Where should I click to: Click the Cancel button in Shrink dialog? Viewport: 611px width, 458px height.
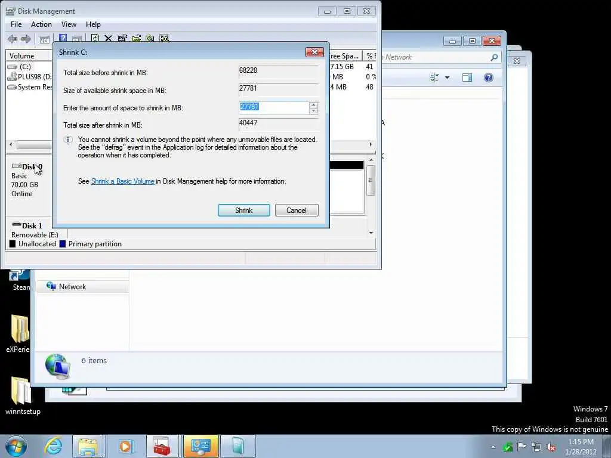(x=297, y=211)
